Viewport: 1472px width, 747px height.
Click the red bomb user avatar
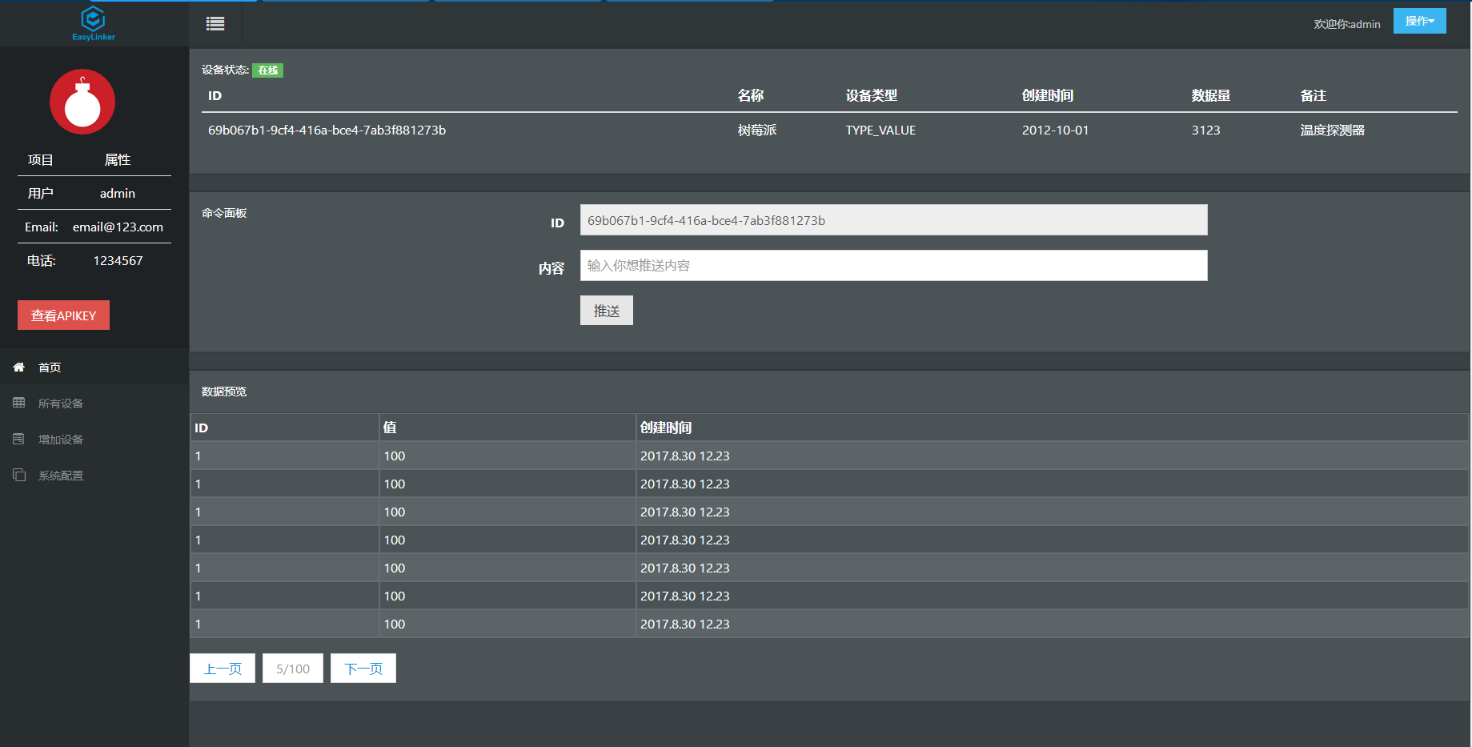click(x=82, y=102)
